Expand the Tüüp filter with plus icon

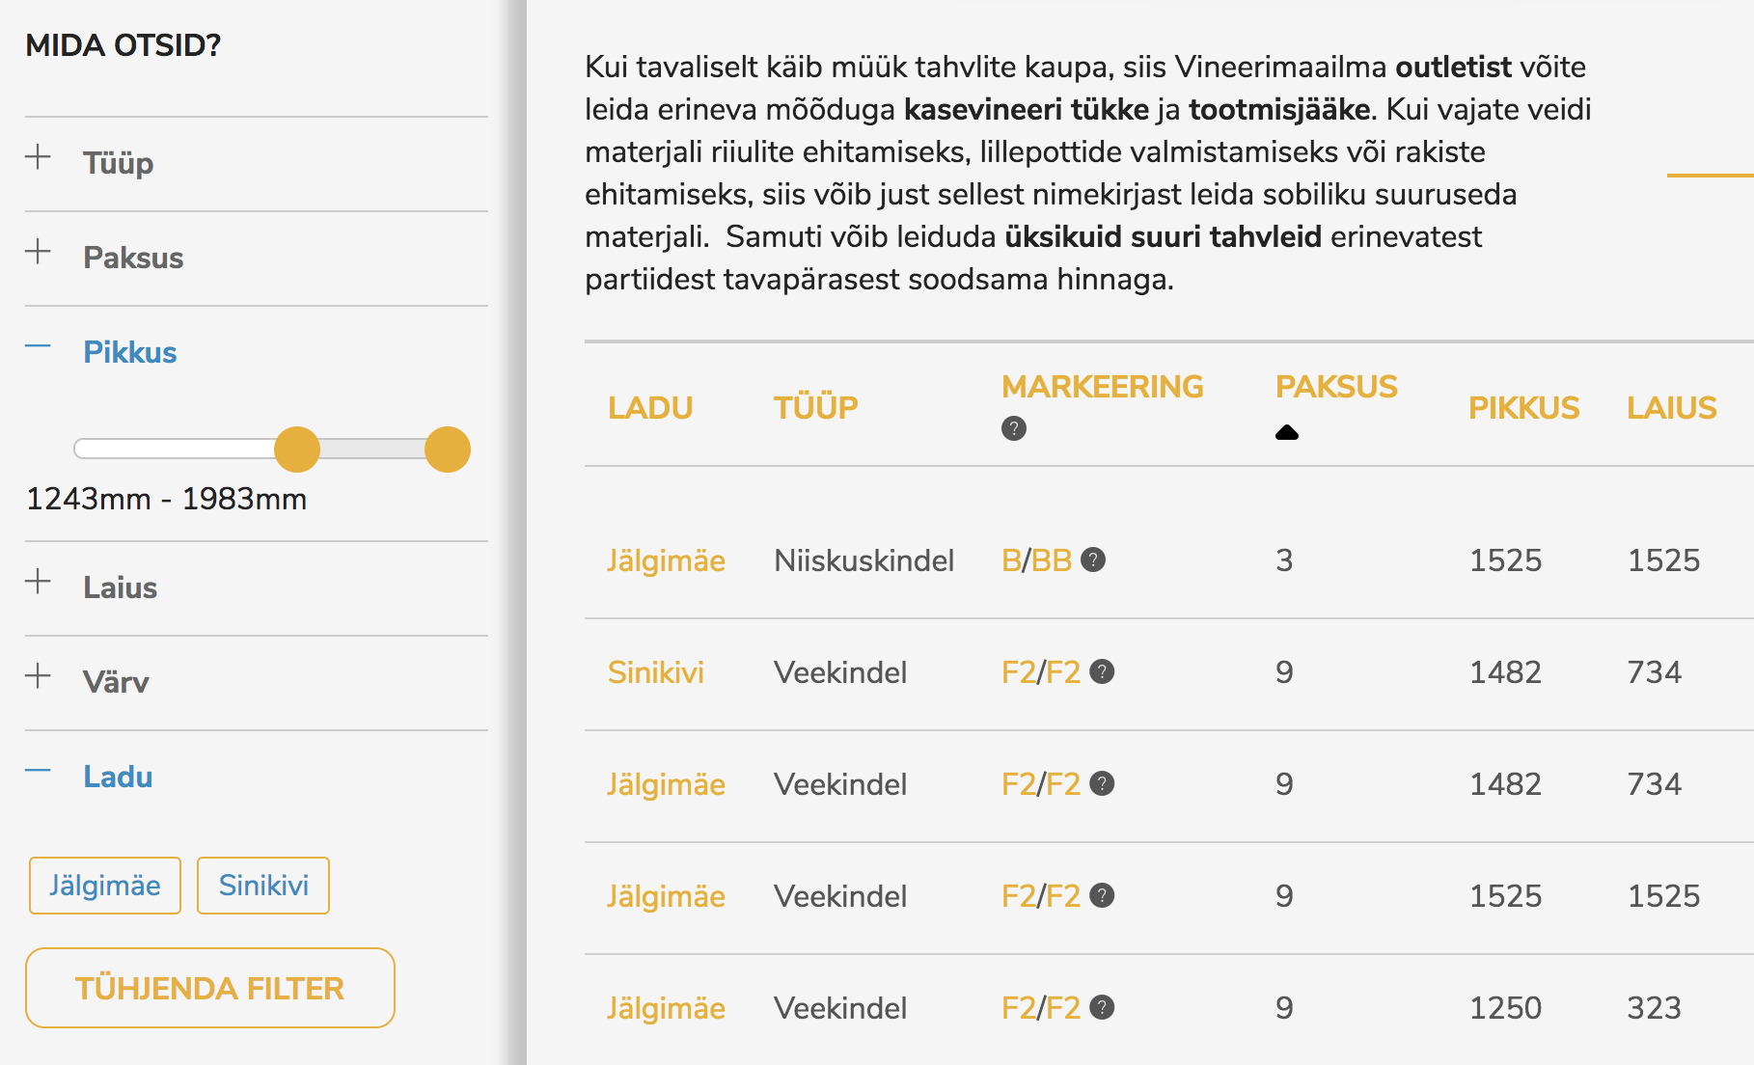tap(38, 157)
